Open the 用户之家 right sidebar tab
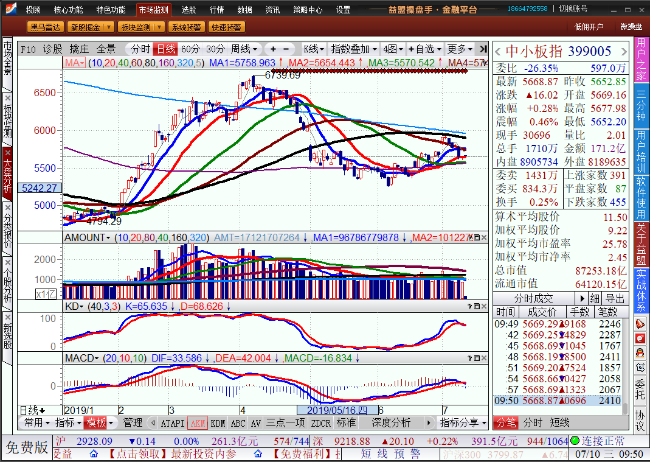 641,60
